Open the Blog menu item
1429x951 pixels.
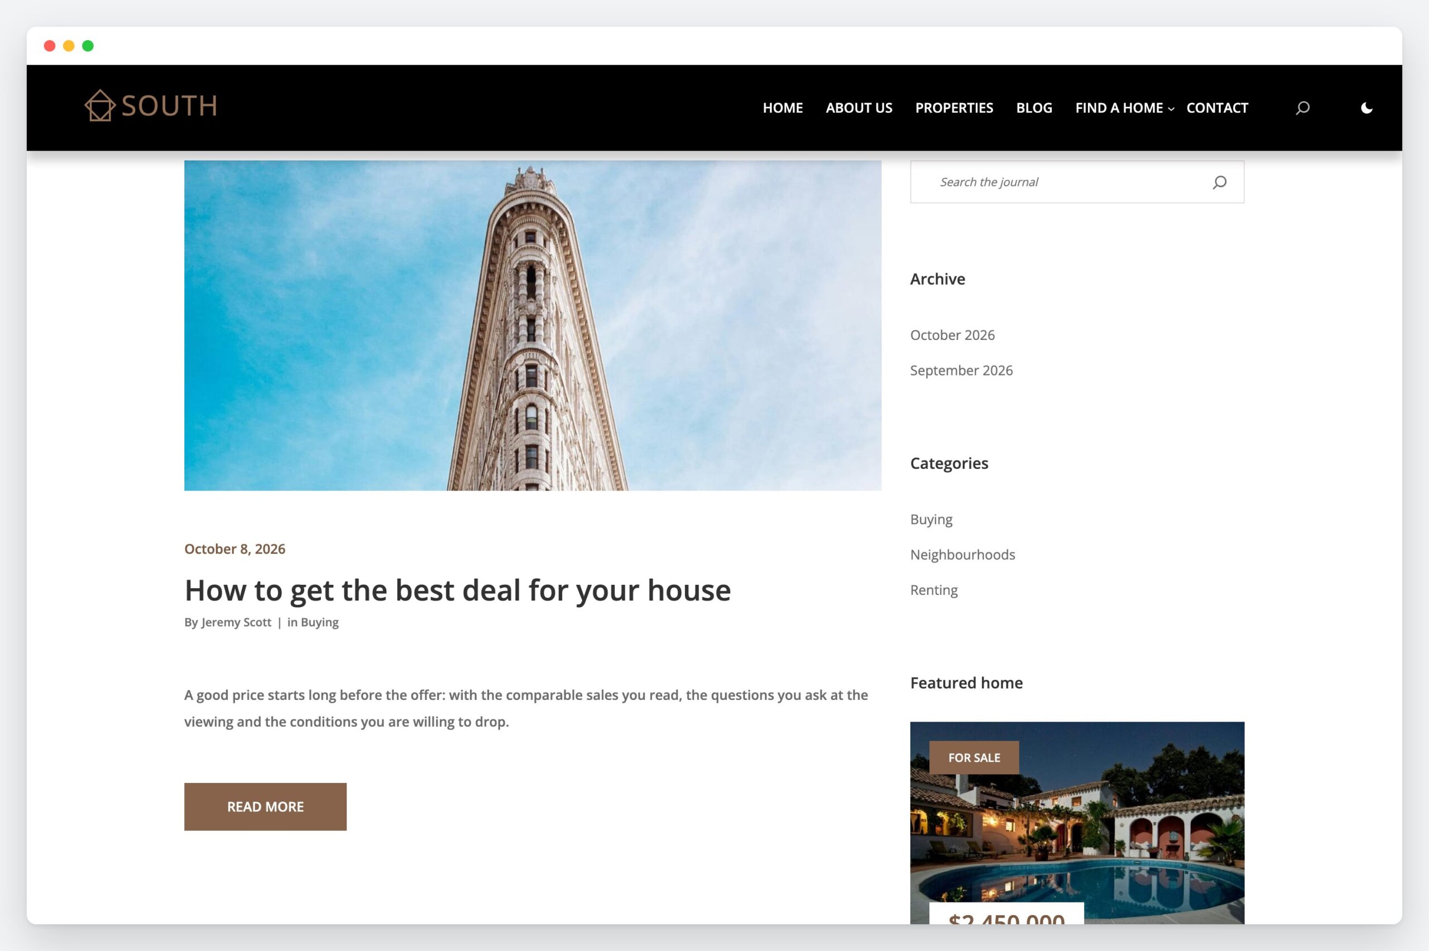[1034, 108]
